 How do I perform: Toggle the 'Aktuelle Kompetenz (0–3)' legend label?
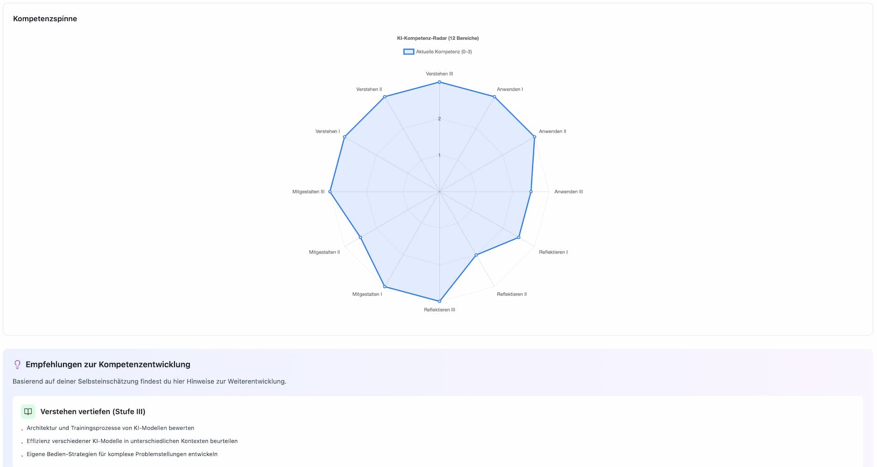tap(444, 52)
